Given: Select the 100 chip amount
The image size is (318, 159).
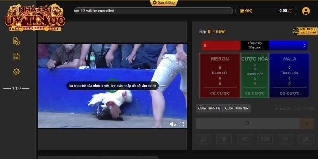Looking at the screenshot, I should click(x=244, y=139).
